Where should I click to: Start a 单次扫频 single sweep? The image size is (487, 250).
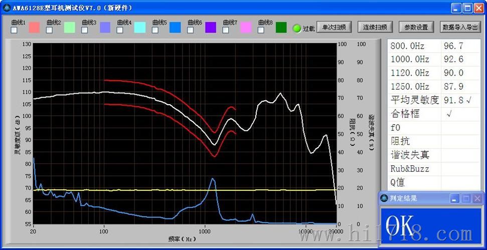pos(334,27)
